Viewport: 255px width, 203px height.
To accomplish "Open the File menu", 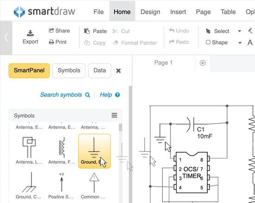I will tap(99, 12).
